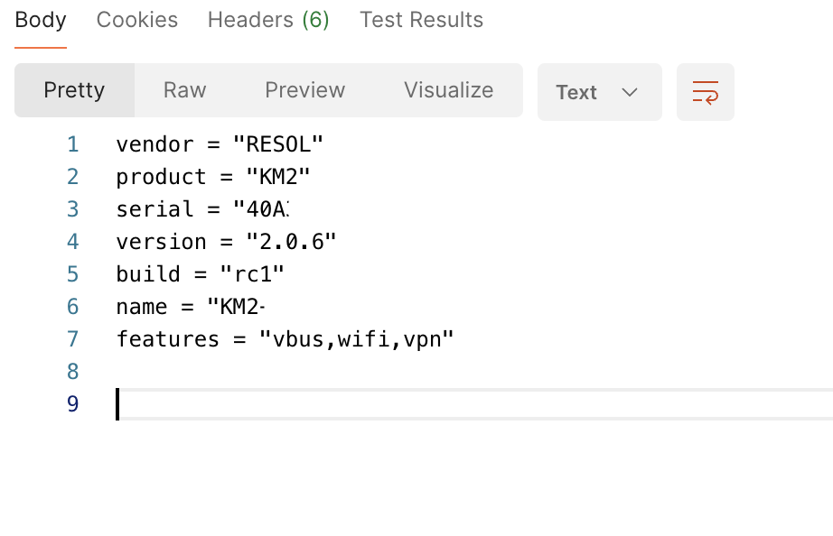833x536 pixels.
Task: Toggle the line wrap icon
Action: point(705,92)
